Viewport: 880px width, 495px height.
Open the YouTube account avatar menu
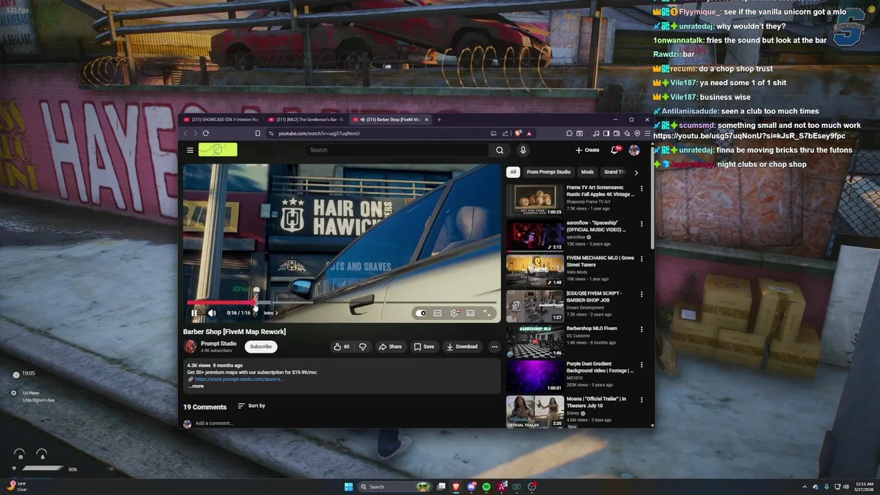tap(634, 150)
